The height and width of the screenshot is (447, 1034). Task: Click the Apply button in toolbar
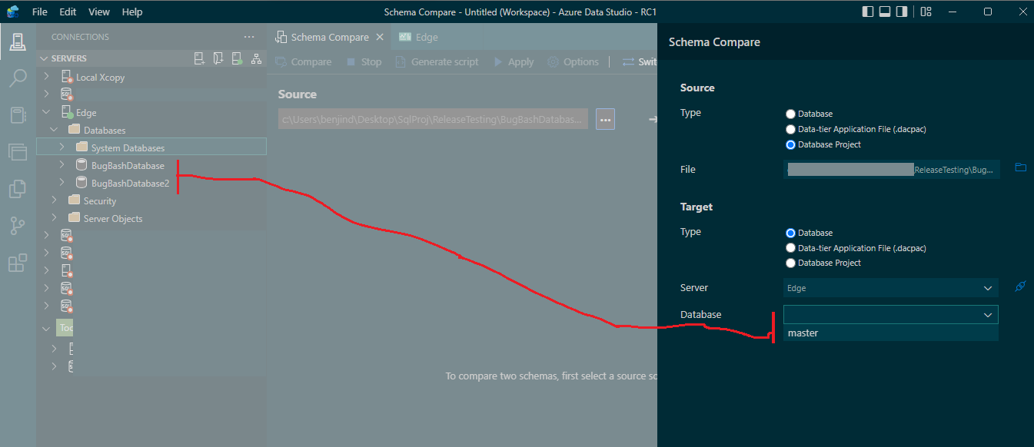click(x=513, y=61)
